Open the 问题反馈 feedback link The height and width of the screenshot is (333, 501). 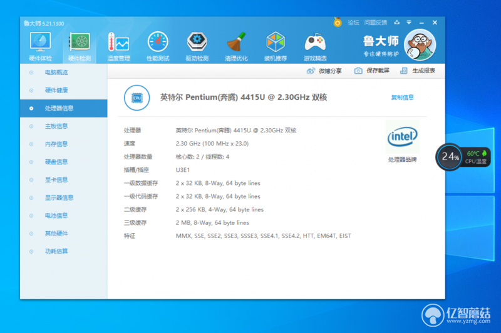click(x=376, y=22)
